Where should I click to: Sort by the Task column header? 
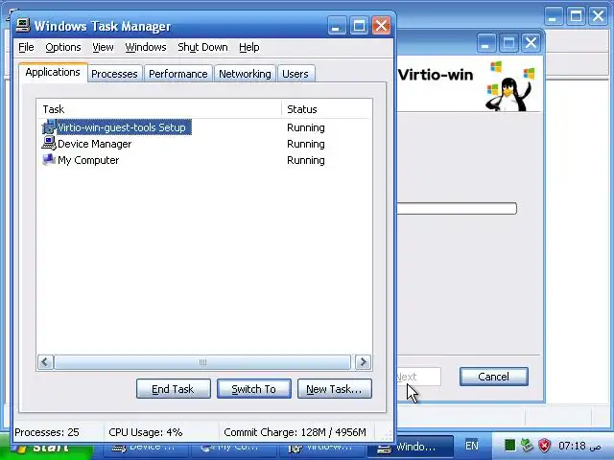click(159, 109)
